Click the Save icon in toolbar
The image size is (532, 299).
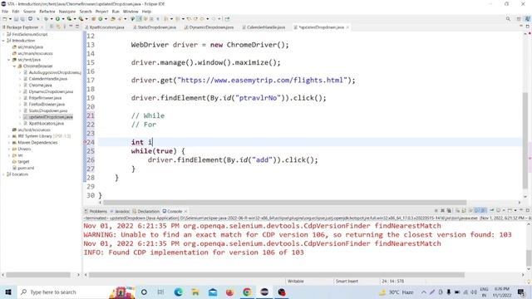pos(16,19)
